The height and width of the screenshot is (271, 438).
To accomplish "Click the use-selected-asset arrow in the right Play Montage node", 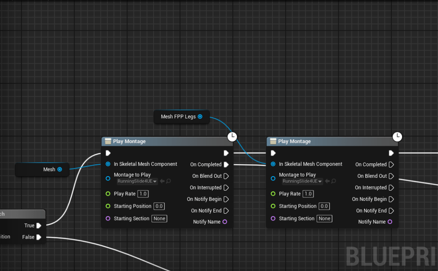I will pos(328,181).
